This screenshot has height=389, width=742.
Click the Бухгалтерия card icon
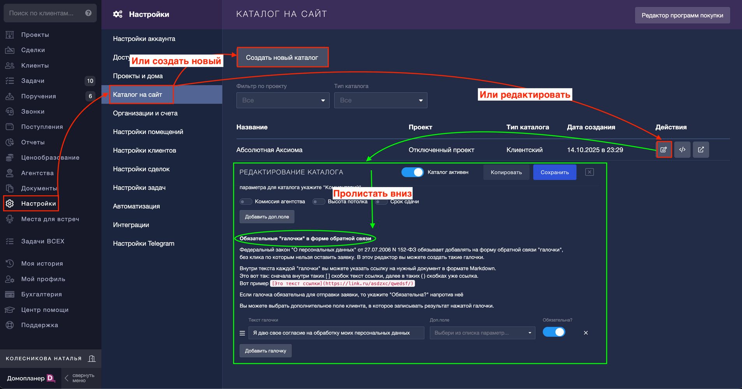coord(10,294)
